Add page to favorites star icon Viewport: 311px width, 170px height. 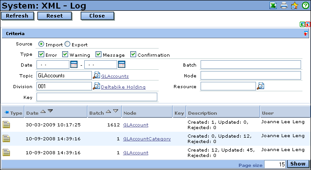coord(294,5)
